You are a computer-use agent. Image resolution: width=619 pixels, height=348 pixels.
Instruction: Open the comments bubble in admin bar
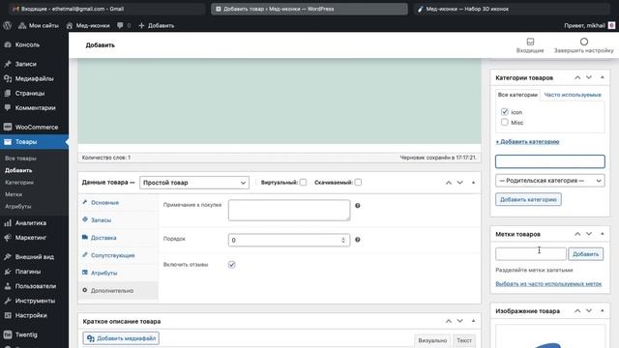pos(124,26)
